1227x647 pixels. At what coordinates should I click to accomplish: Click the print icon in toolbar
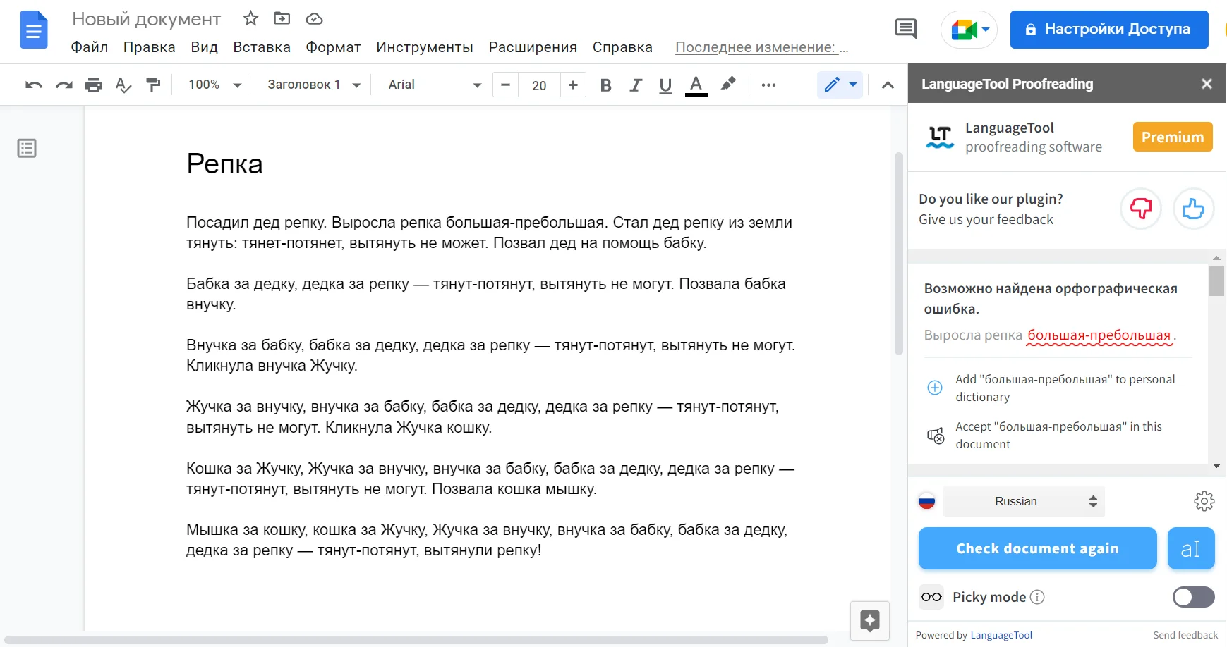coord(93,85)
